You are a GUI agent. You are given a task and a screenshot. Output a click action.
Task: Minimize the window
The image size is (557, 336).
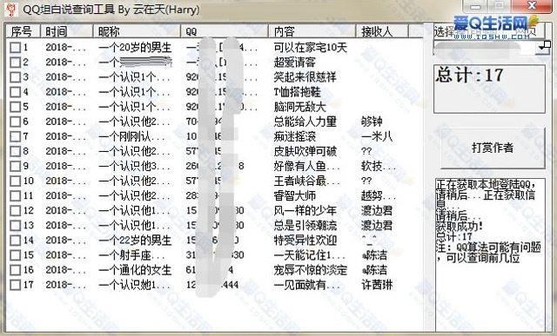pos(476,6)
